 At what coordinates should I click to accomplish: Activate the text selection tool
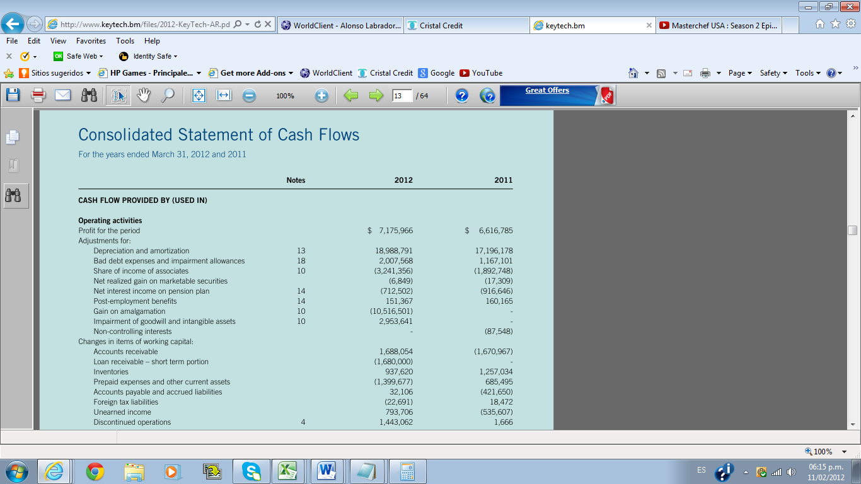point(118,96)
